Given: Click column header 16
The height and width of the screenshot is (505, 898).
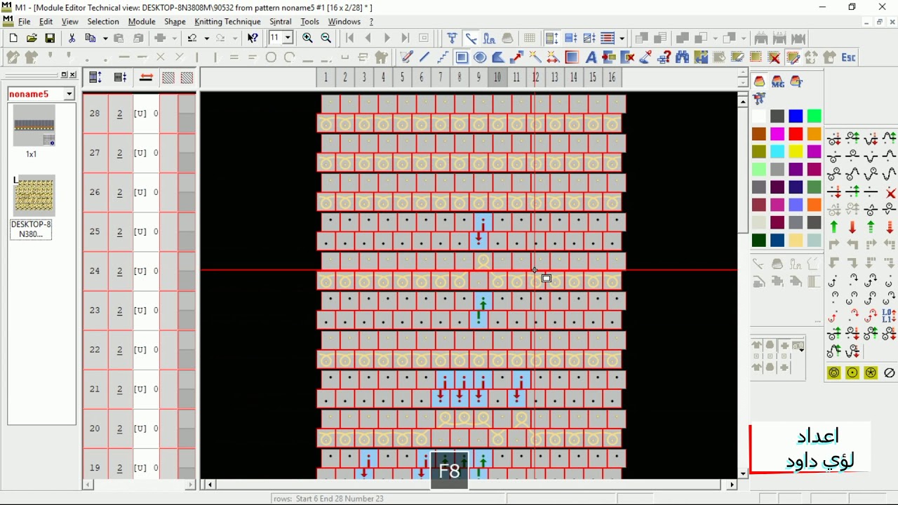Looking at the screenshot, I should [x=612, y=77].
